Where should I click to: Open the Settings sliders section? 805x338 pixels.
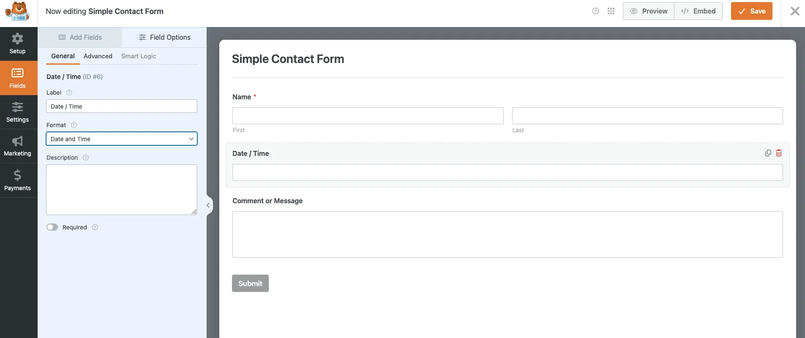(18, 112)
